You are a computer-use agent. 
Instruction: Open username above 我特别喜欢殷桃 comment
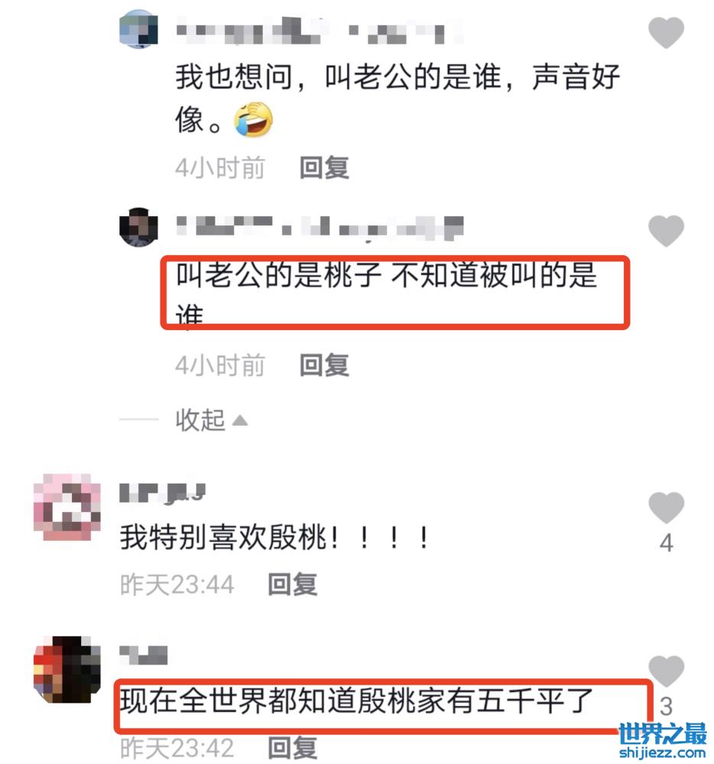163,493
